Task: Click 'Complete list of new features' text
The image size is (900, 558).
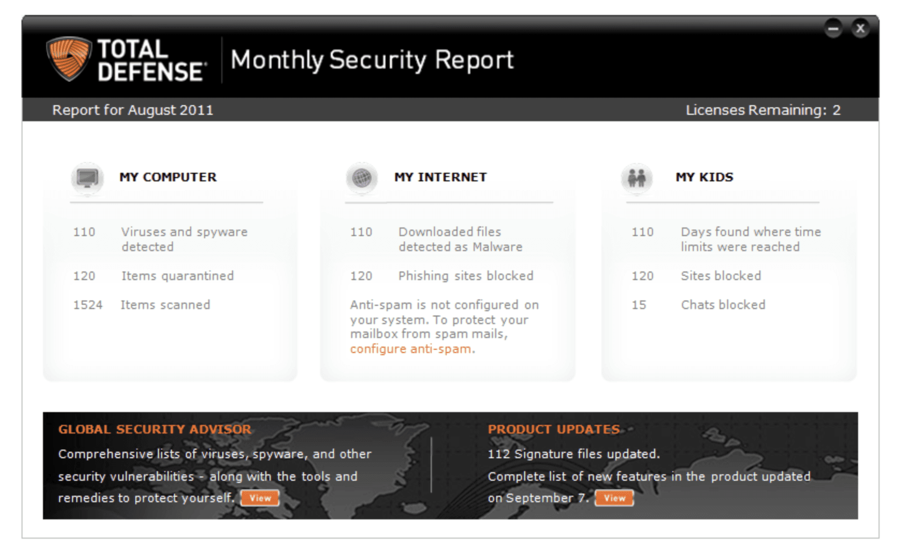Action: click(x=649, y=487)
